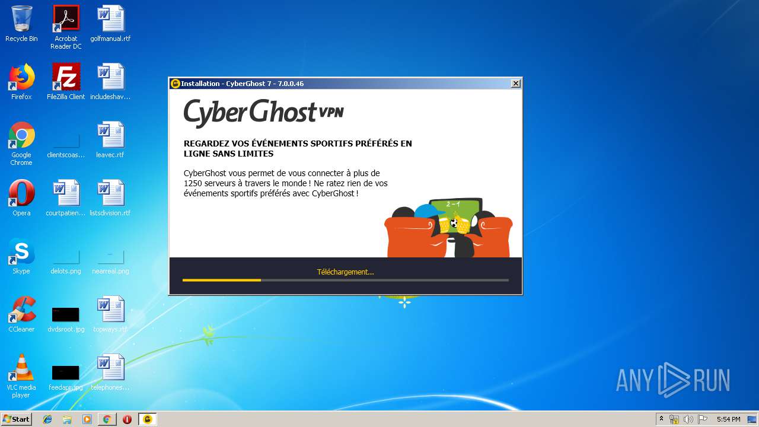
Task: Launch VLC media player shortcut
Action: [x=21, y=376]
